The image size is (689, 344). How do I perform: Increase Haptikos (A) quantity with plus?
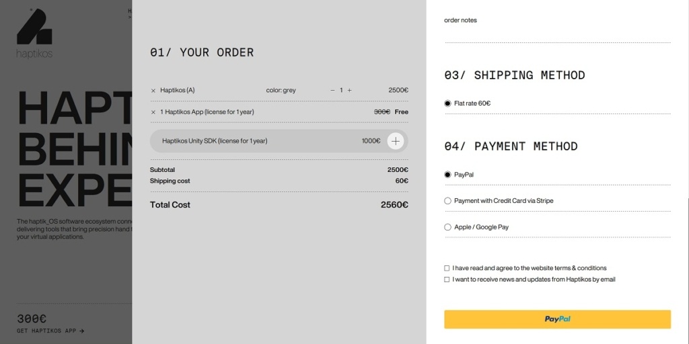pos(350,91)
